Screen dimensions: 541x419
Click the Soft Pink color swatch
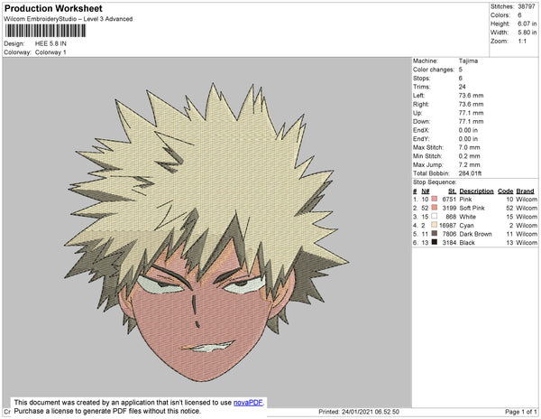435,208
